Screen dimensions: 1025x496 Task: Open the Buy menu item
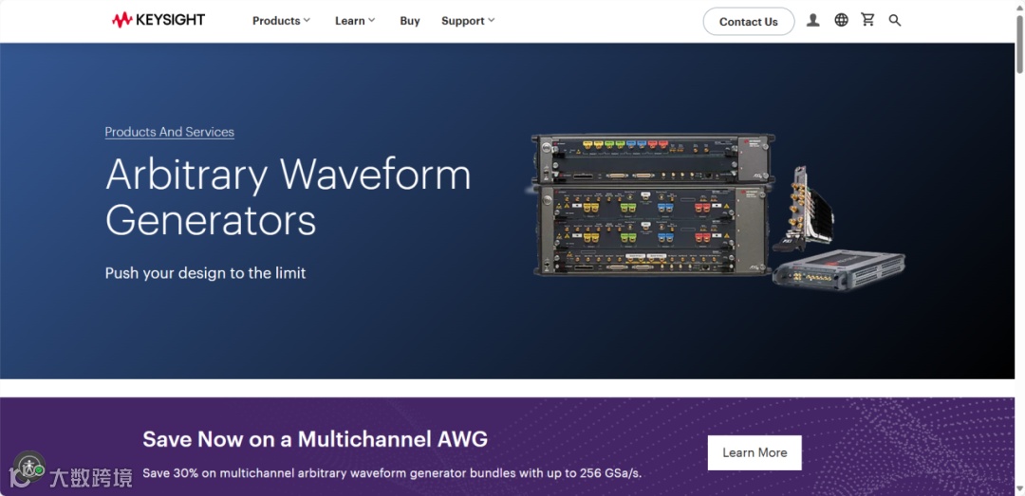pyautogui.click(x=410, y=21)
